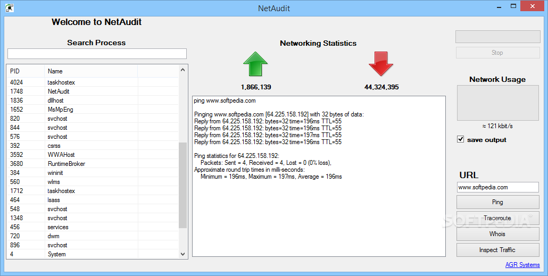Click the download counter 44.324.395
The image size is (548, 276).
(381, 87)
